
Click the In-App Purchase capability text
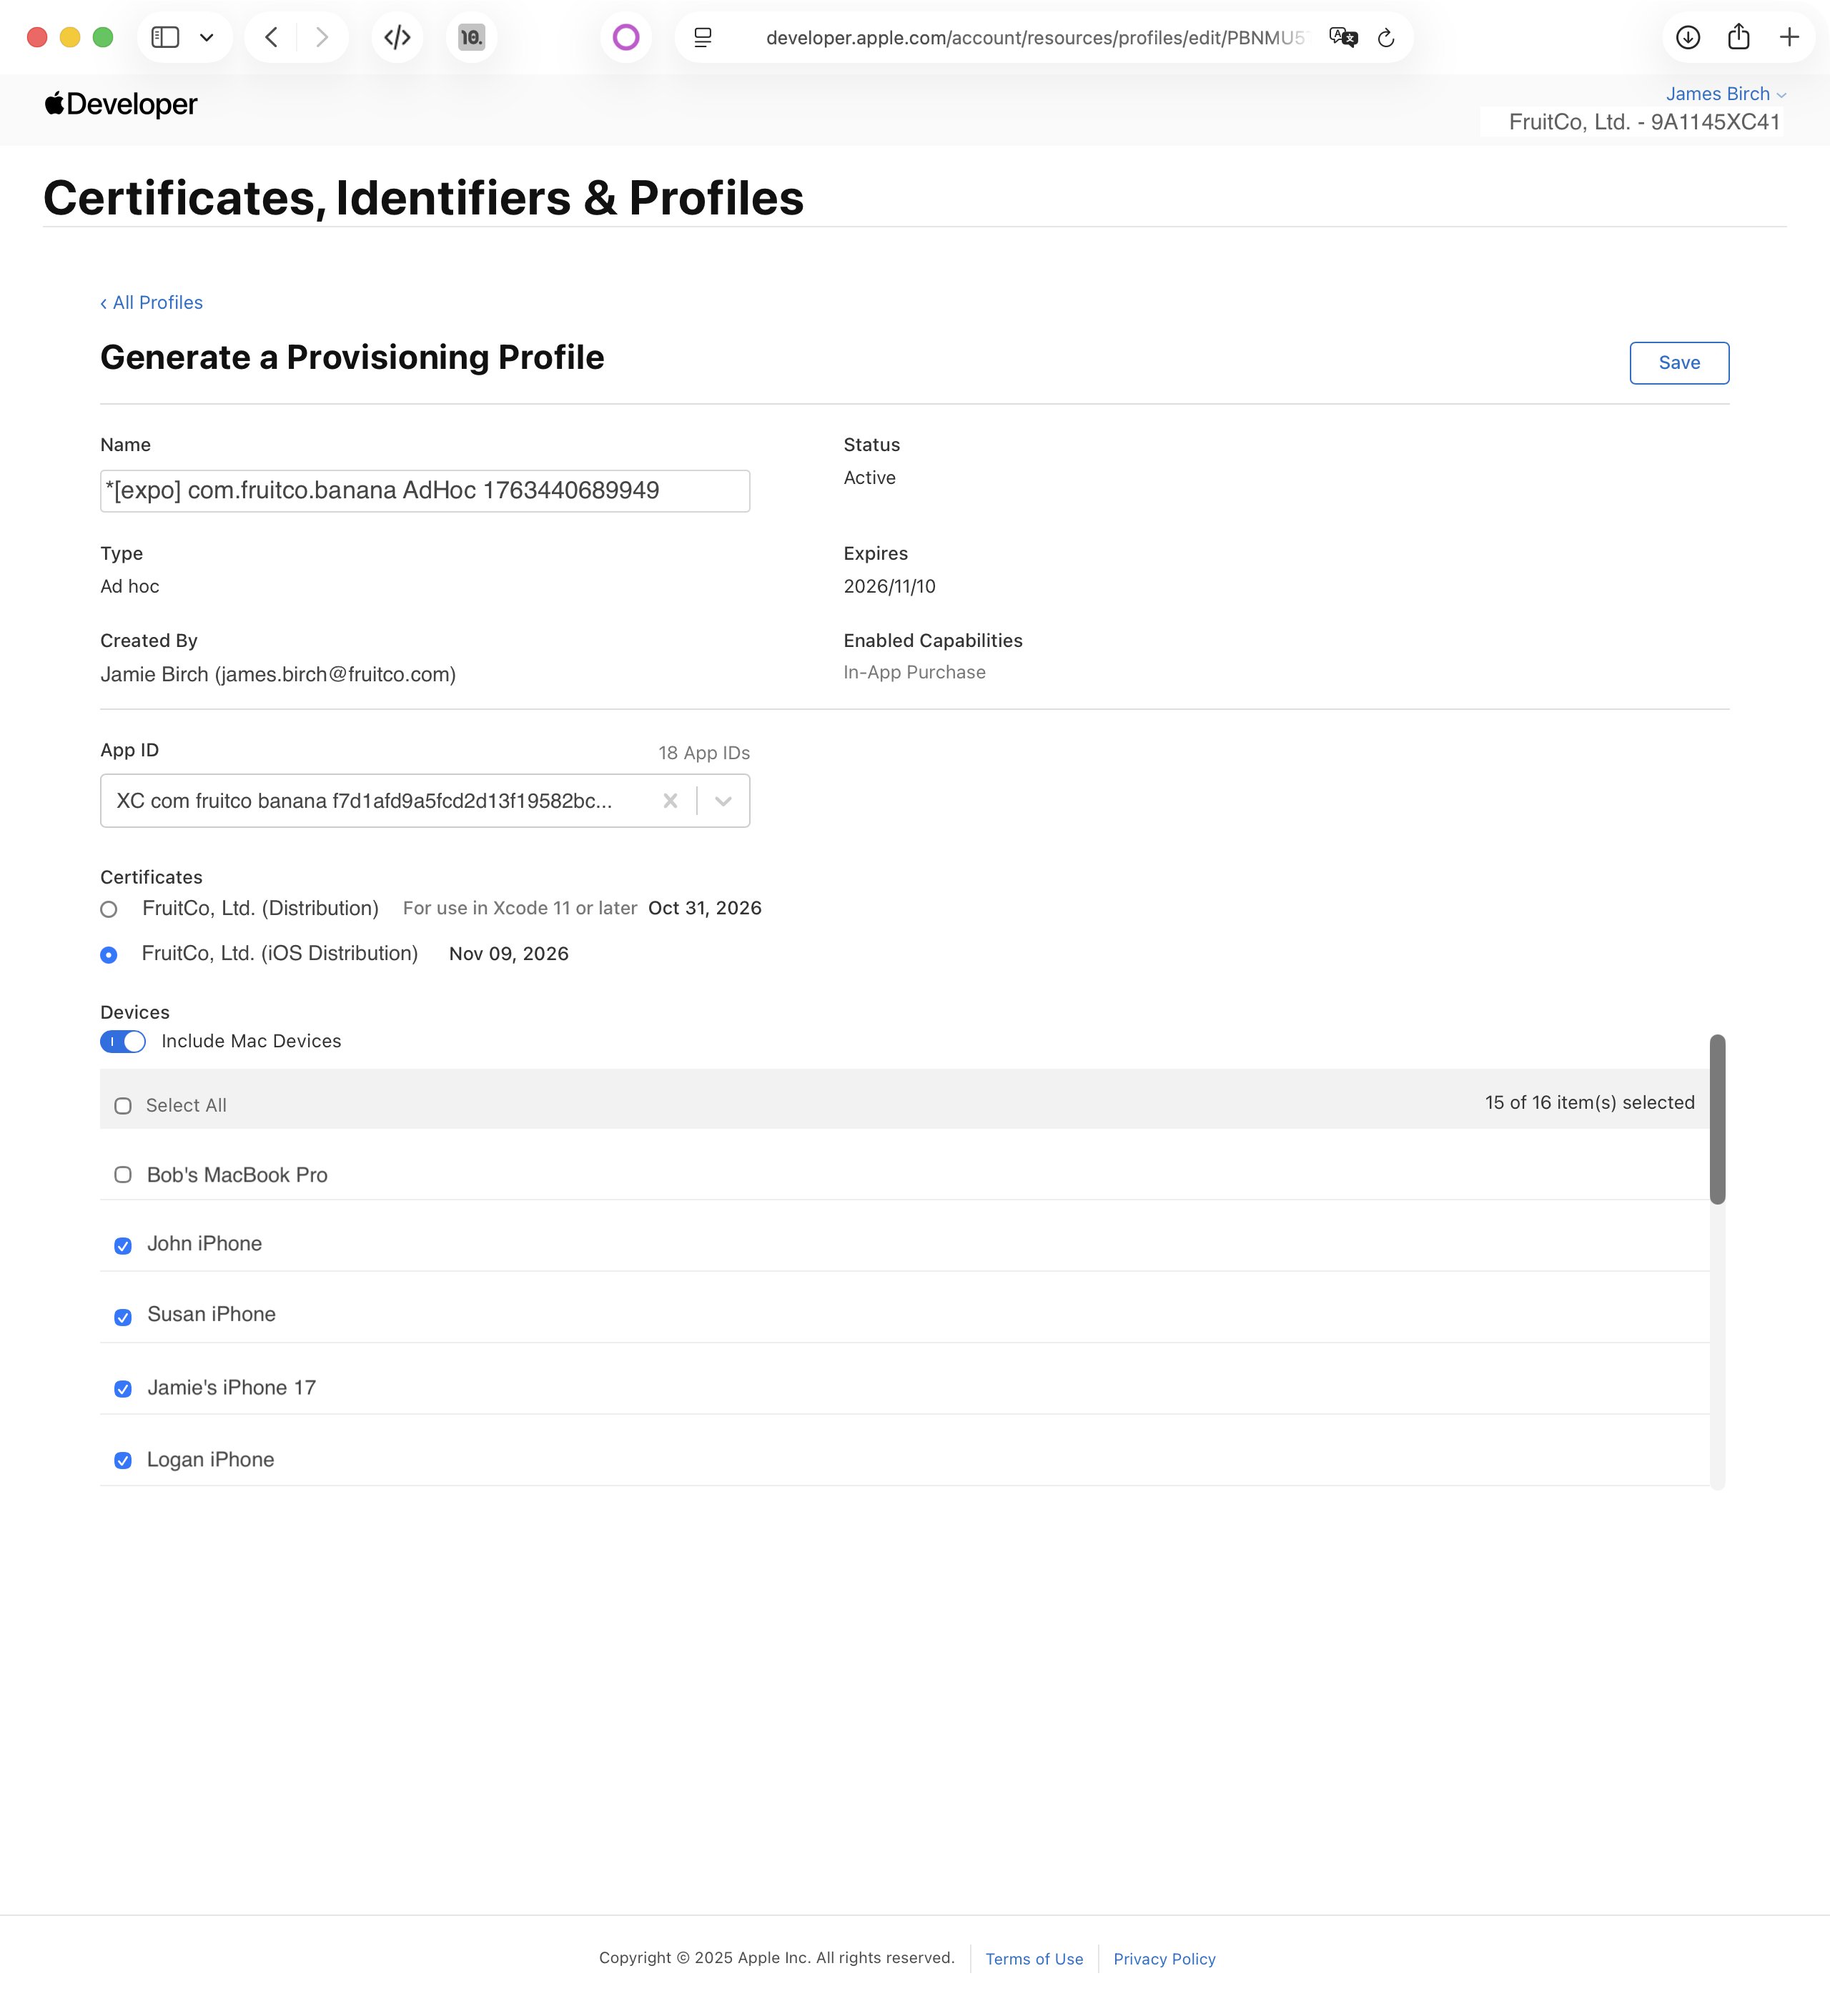(914, 672)
